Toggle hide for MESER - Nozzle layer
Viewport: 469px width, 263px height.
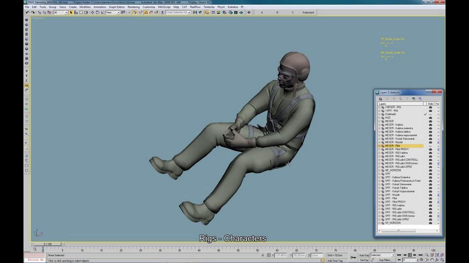tap(430, 143)
